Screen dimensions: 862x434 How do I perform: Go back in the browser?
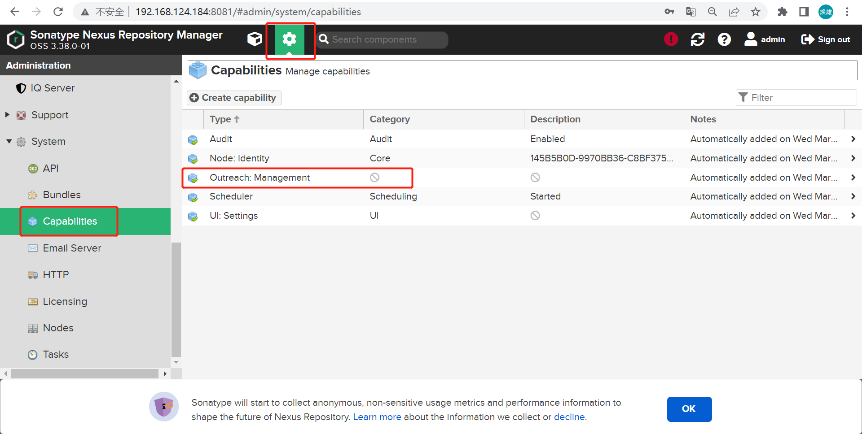click(x=15, y=12)
